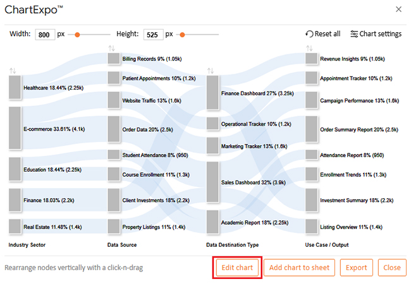
Task: Select the Sales Dashboard node bar
Action: 212,182
